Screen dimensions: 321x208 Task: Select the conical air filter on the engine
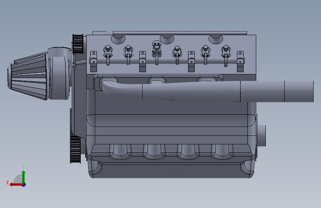28,76
